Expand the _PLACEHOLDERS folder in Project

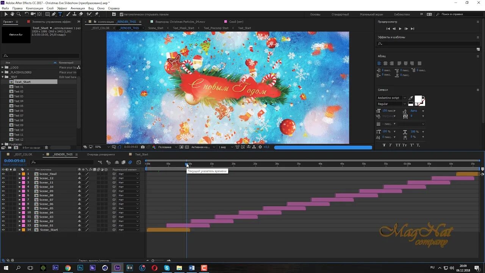click(3, 72)
